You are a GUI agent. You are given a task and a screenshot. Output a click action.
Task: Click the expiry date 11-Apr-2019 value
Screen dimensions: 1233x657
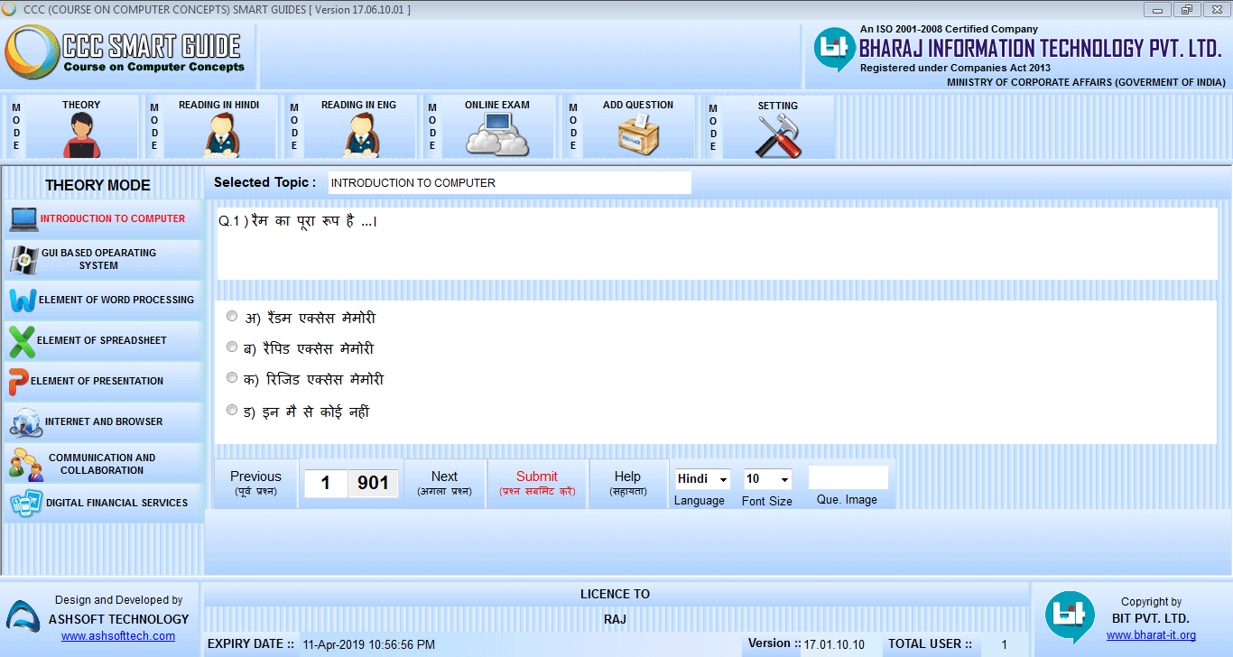pos(368,644)
